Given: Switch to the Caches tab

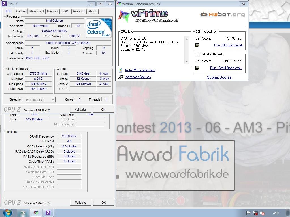Looking at the screenshot, I should pos(21,11).
